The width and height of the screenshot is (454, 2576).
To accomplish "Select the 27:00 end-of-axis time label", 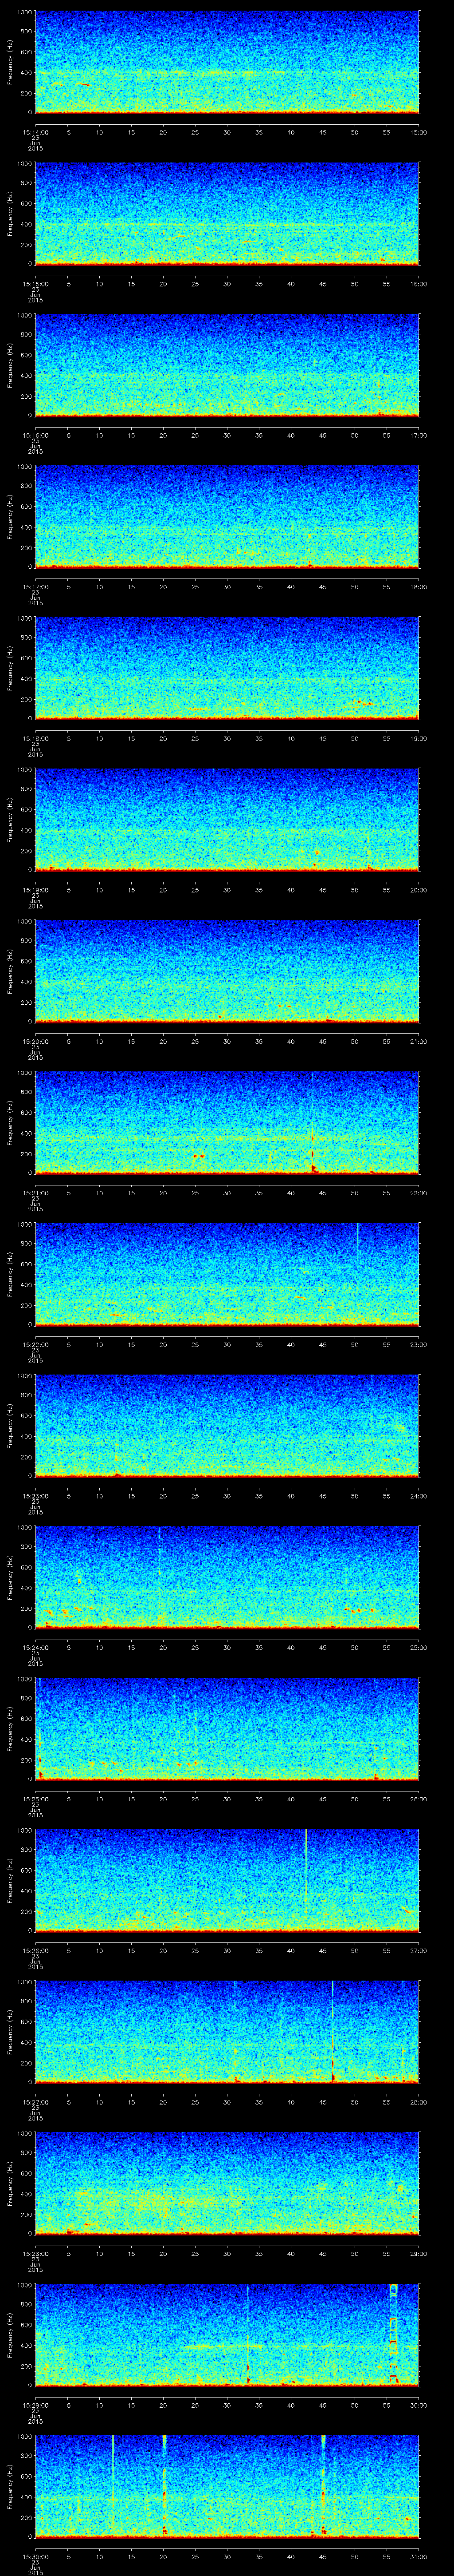I will coord(418,1950).
